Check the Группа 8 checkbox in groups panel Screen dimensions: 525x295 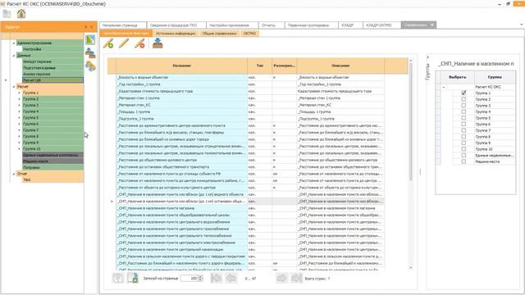coord(463,137)
